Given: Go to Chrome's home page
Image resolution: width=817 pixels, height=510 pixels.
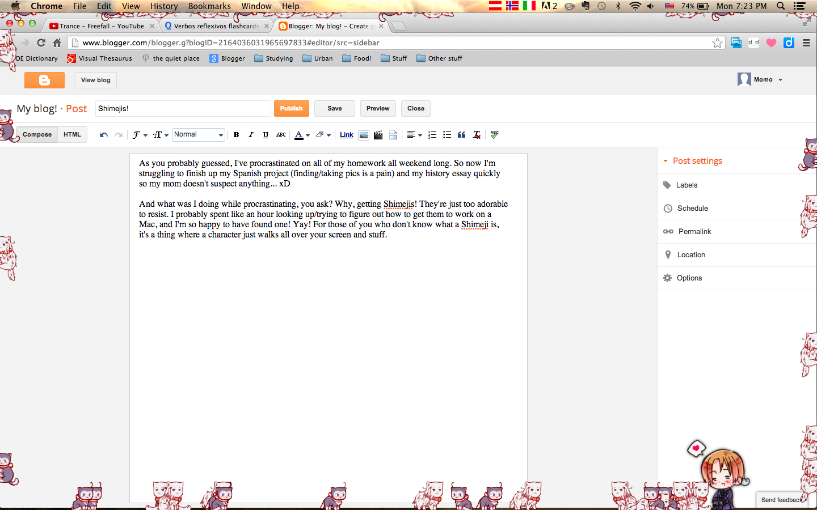Looking at the screenshot, I should point(57,42).
